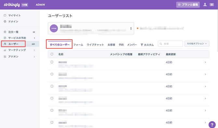This screenshot has height=128, width=218.
Task: Click the 231 users count badge
Action: pyautogui.click(x=33, y=44)
